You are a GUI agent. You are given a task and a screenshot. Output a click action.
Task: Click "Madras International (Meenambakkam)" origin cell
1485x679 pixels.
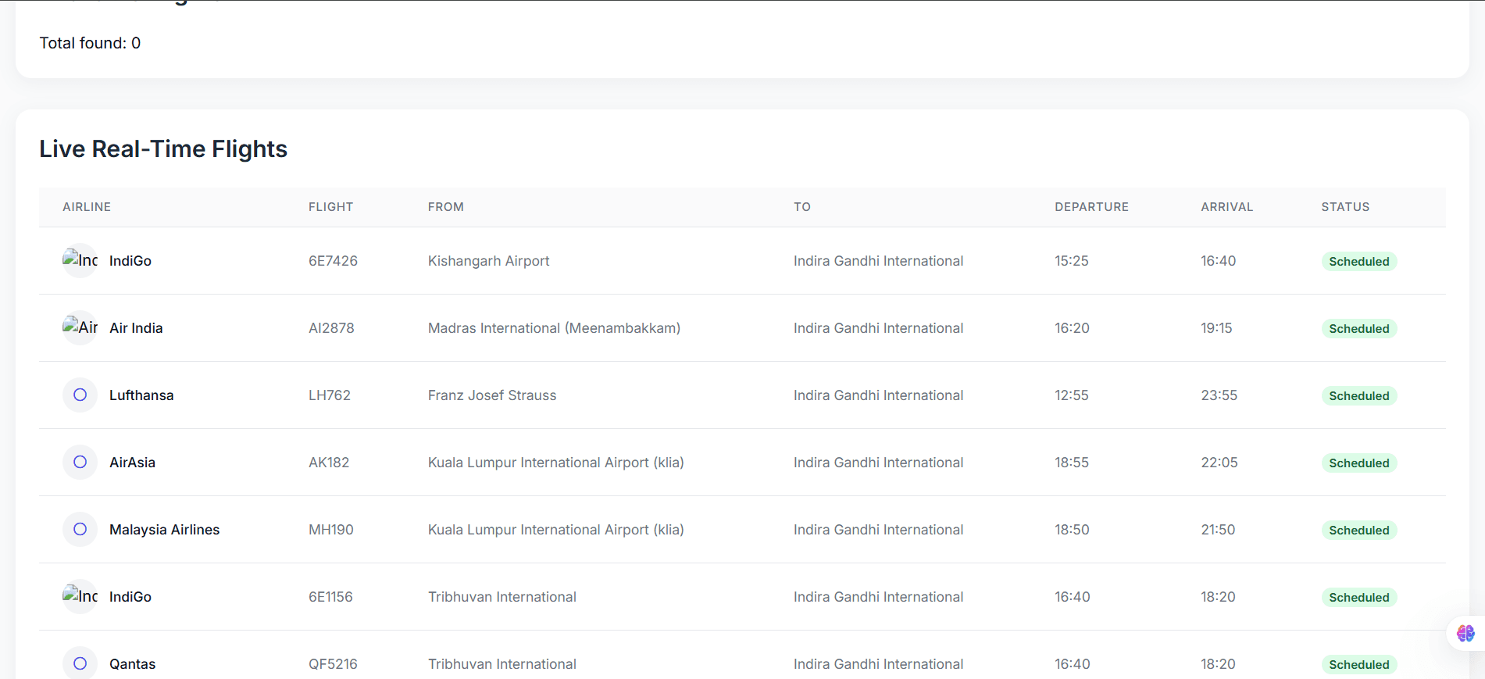tap(554, 328)
